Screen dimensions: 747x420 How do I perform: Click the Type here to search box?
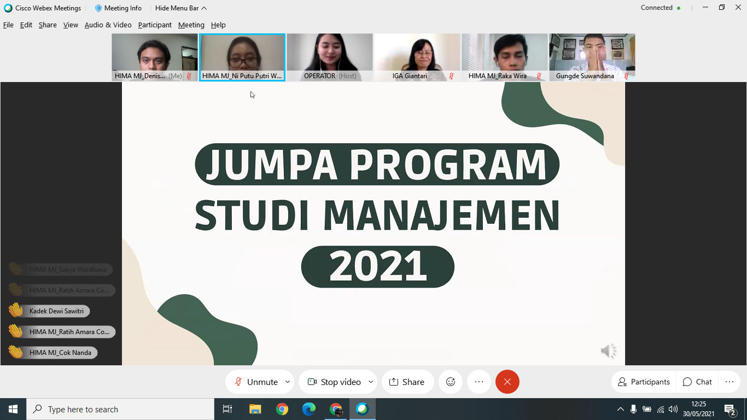click(x=120, y=409)
